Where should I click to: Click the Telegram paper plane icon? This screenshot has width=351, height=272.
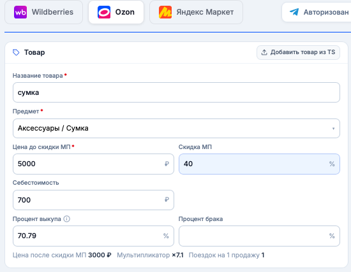(294, 12)
